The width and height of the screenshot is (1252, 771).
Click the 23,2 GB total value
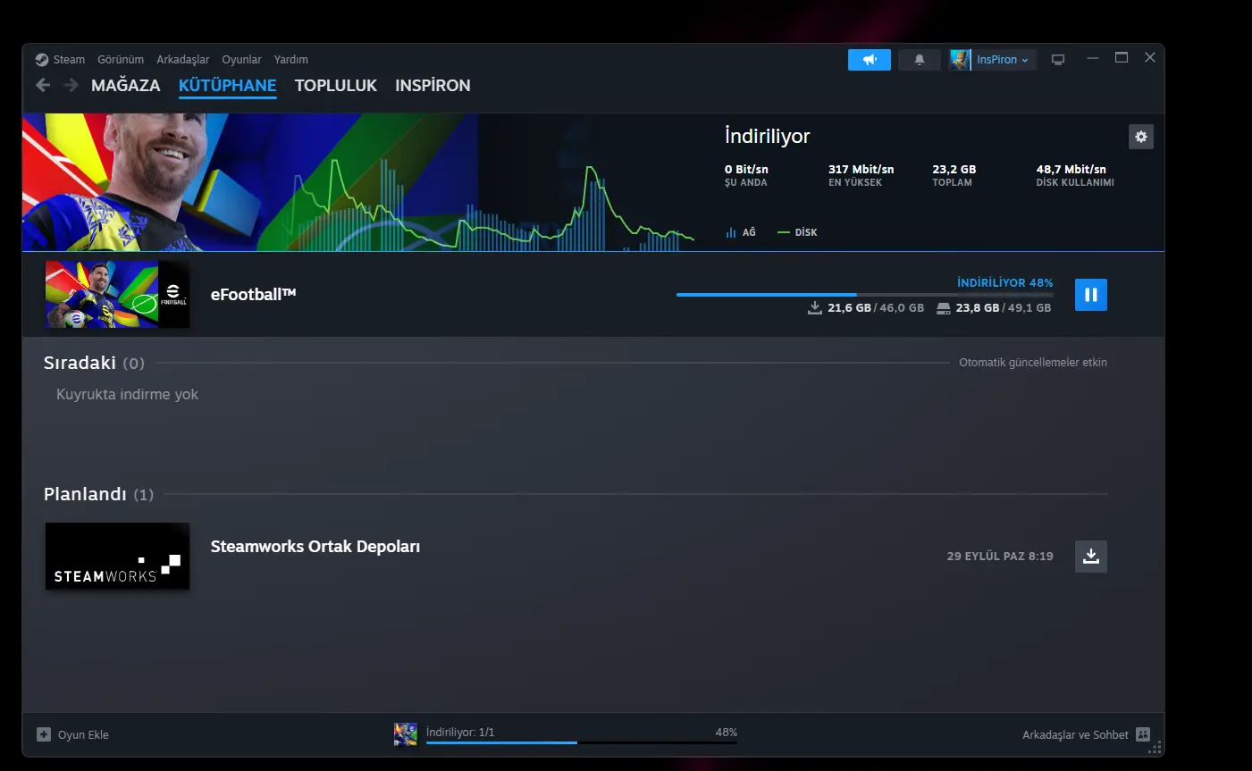(954, 169)
